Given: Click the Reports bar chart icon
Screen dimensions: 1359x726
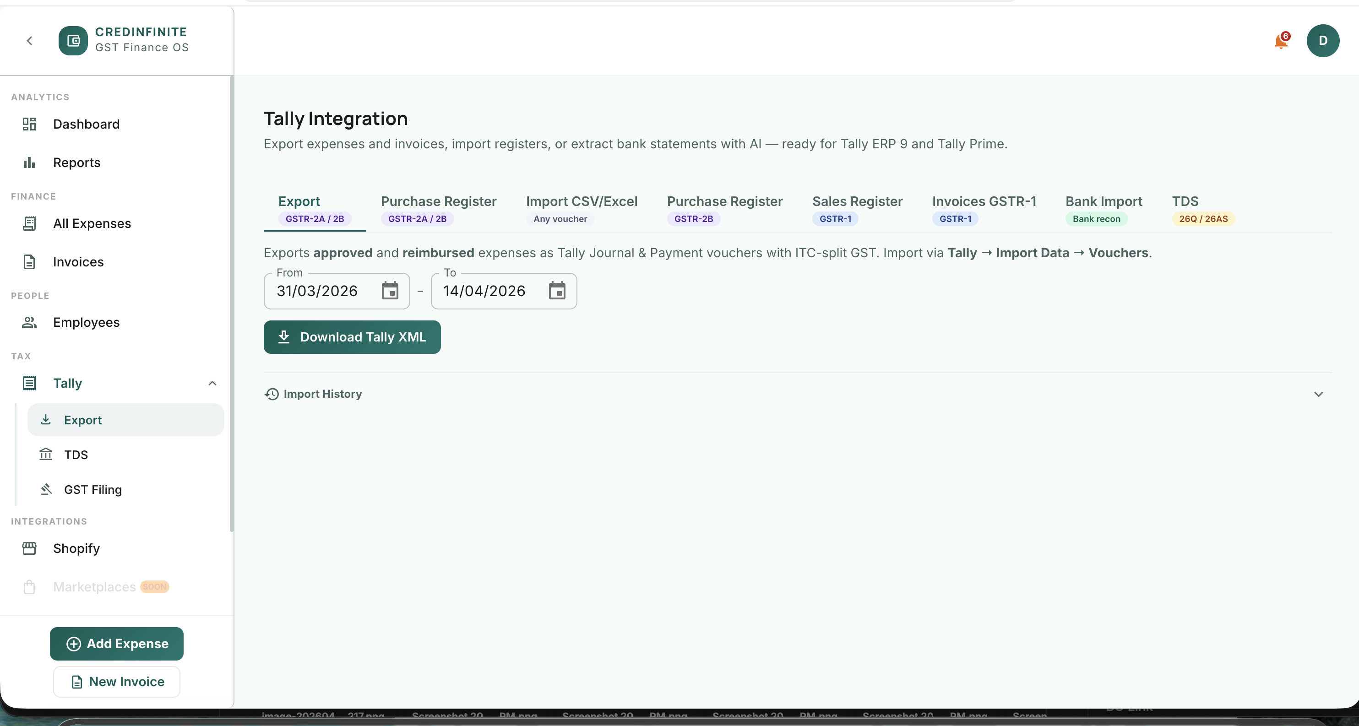Looking at the screenshot, I should tap(29, 163).
